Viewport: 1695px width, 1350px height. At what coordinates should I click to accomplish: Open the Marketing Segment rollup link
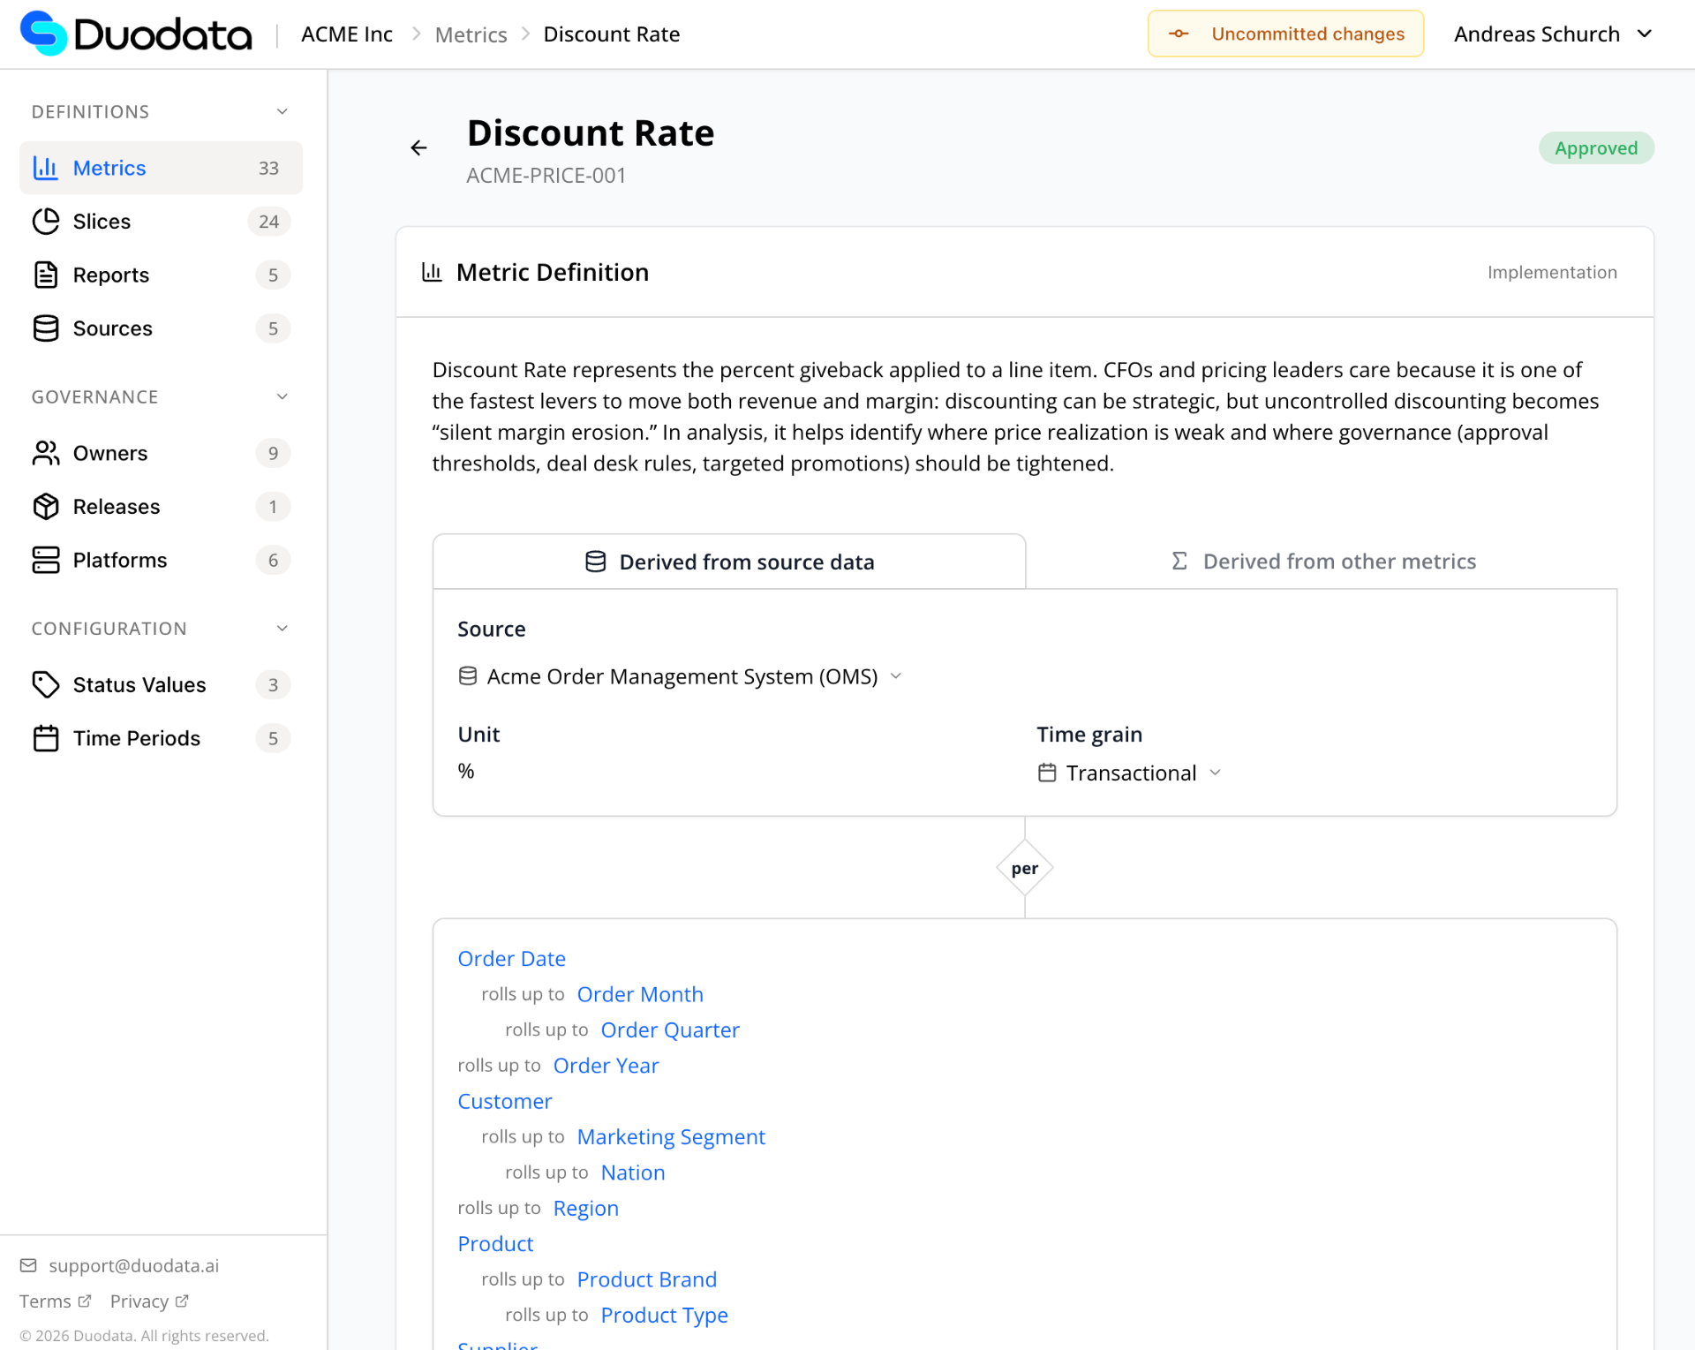tap(671, 1136)
